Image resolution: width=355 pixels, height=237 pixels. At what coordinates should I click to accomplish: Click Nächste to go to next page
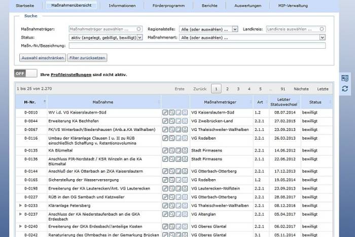tap(301, 89)
